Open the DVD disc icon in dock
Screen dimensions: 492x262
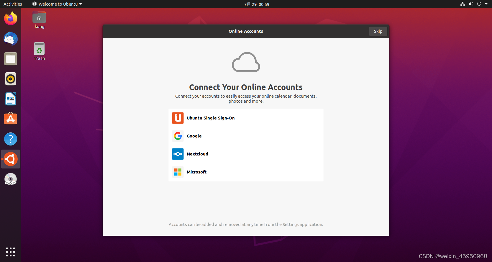click(11, 179)
